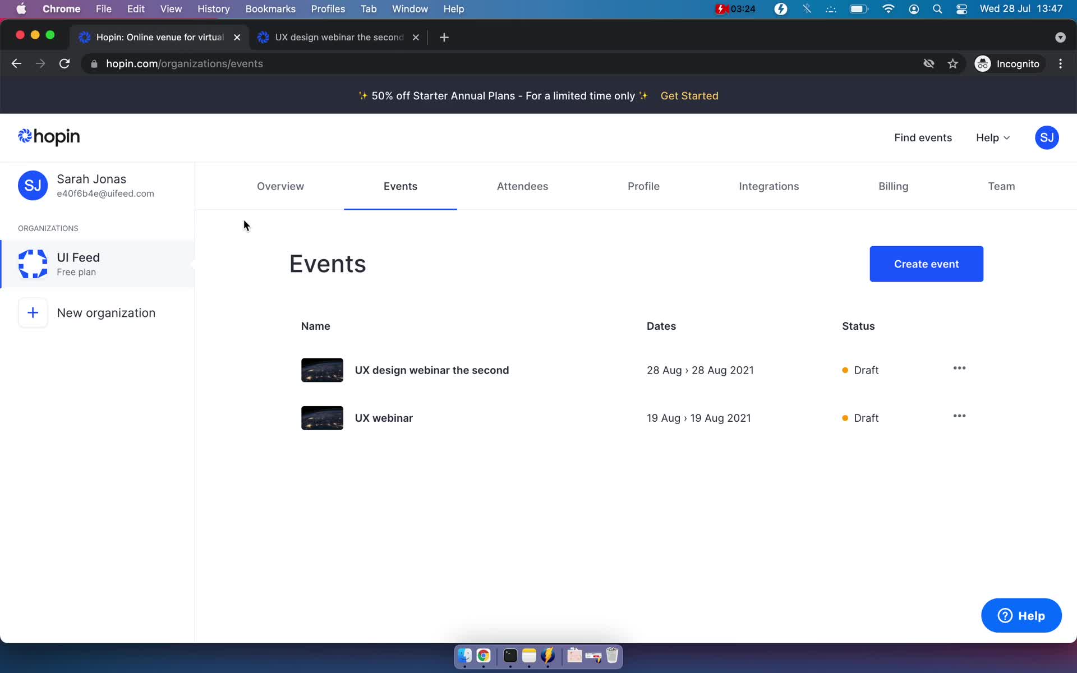The image size is (1077, 673).
Task: Click the e40f6b4e@uifeed.com email text
Action: pyautogui.click(x=105, y=193)
